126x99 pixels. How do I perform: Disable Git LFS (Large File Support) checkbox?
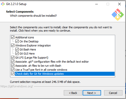(13, 57)
